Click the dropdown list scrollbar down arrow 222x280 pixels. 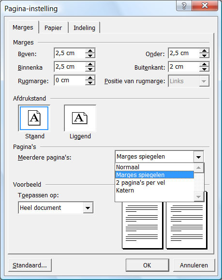[199, 197]
